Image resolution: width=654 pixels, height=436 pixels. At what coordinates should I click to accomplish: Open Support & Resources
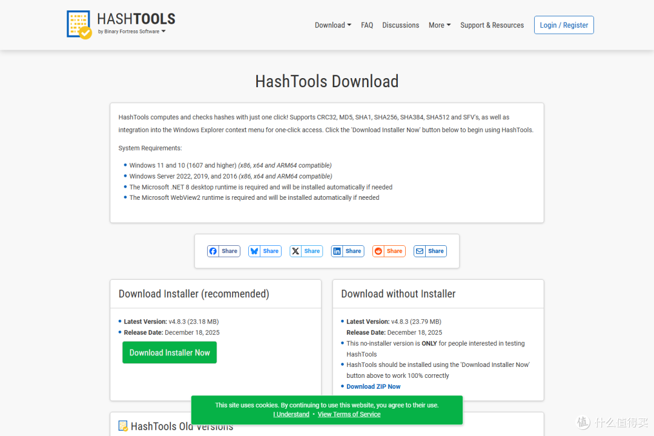492,25
